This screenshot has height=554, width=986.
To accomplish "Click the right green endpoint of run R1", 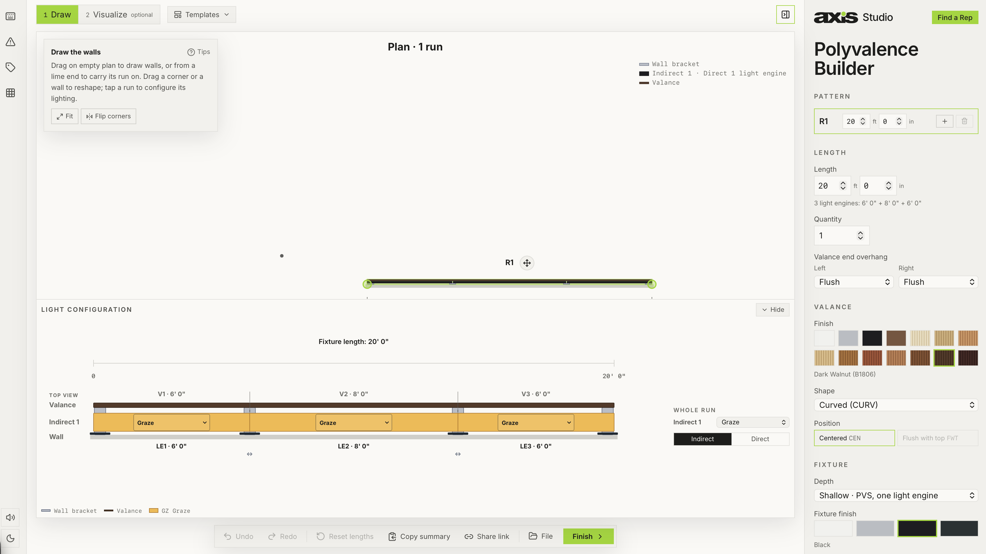I will click(652, 284).
